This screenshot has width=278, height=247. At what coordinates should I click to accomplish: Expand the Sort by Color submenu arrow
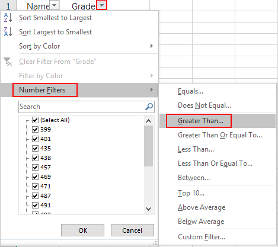click(x=152, y=46)
